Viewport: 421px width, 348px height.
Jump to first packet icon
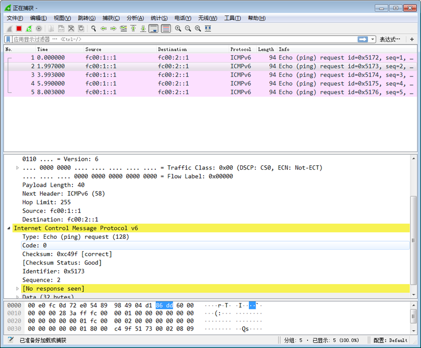(x=133, y=28)
